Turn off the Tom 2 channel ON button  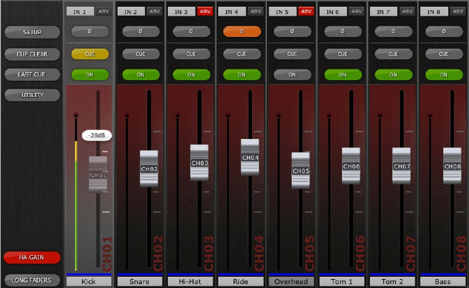point(393,75)
